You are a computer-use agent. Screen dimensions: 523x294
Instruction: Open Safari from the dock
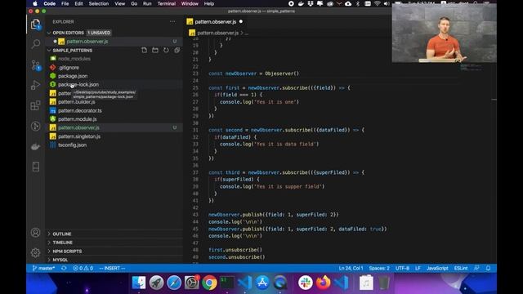click(x=174, y=283)
